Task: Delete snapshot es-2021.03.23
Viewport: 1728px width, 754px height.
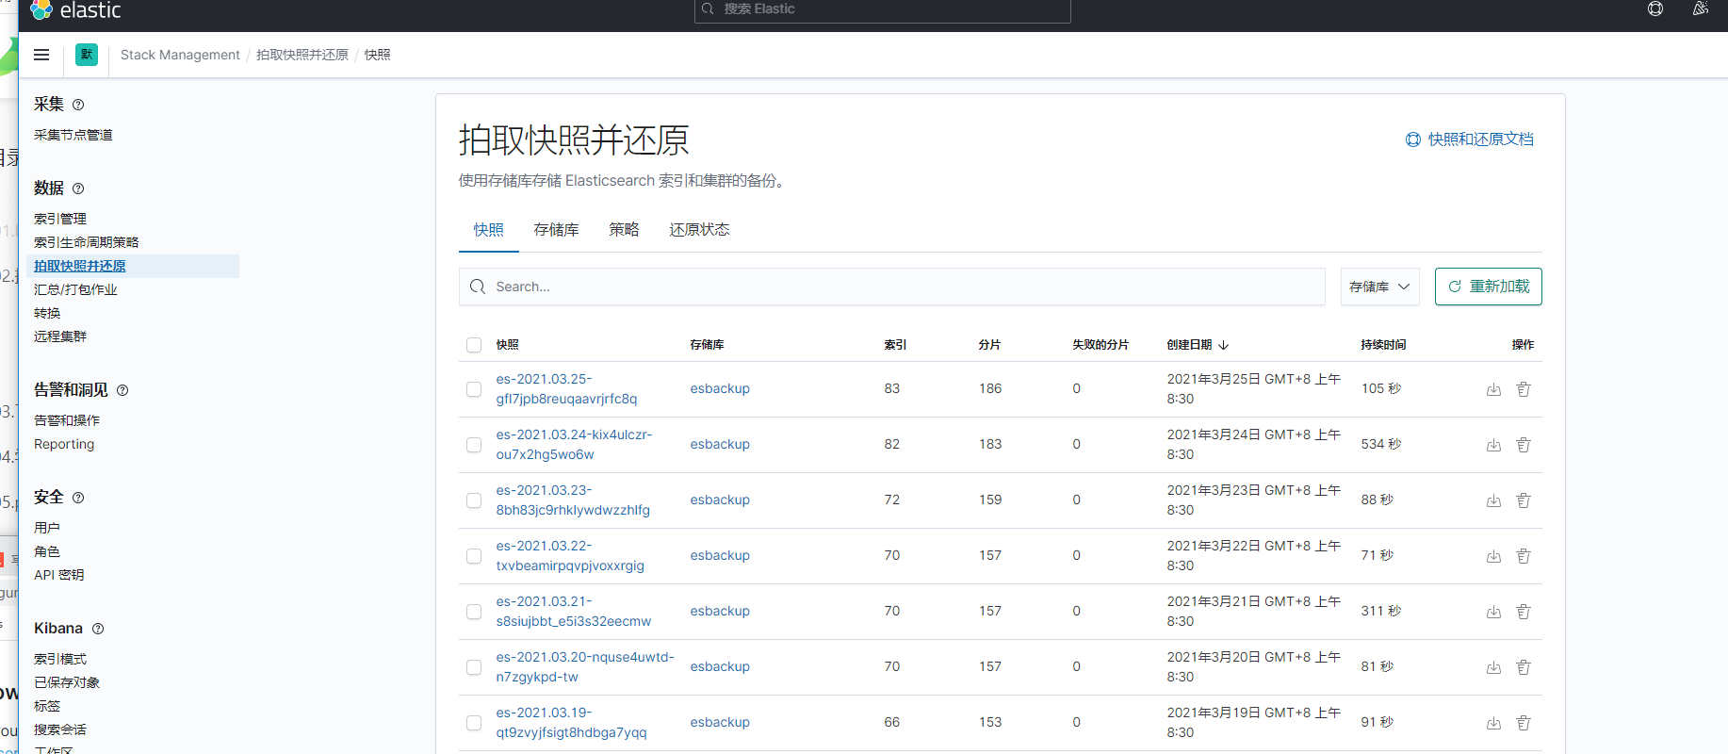Action: tap(1524, 500)
